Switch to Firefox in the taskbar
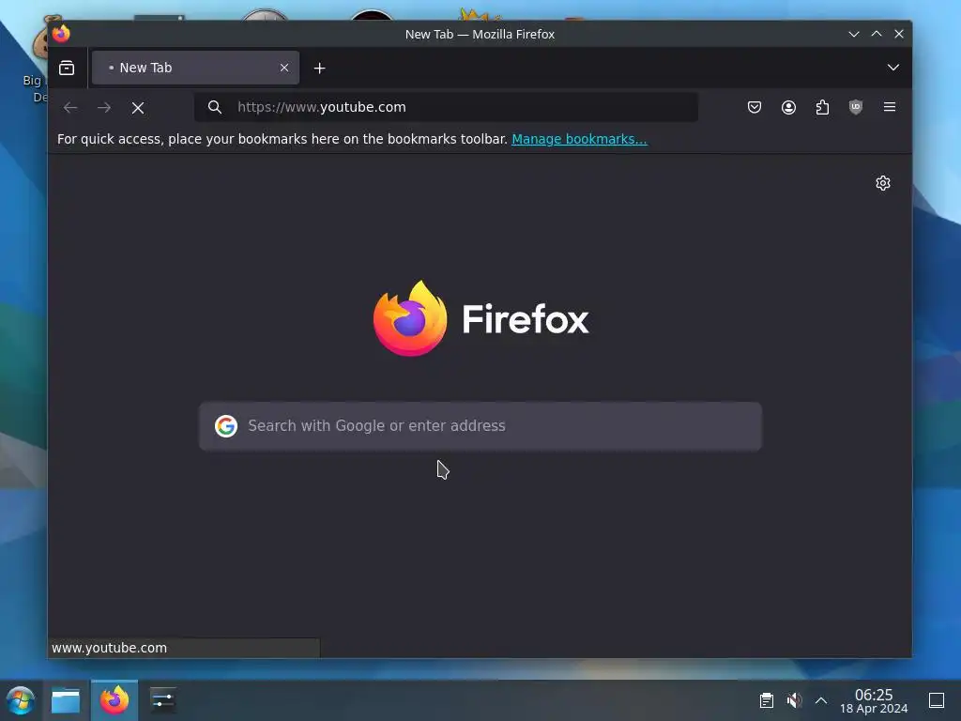This screenshot has height=721, width=961. [114, 700]
